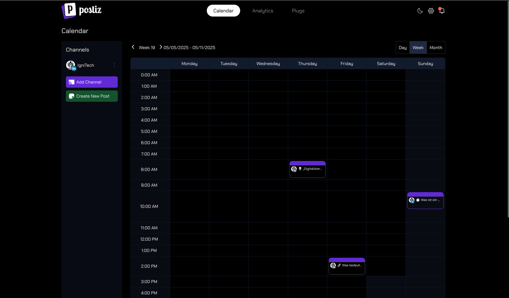Open the Plugs tab

[298, 11]
